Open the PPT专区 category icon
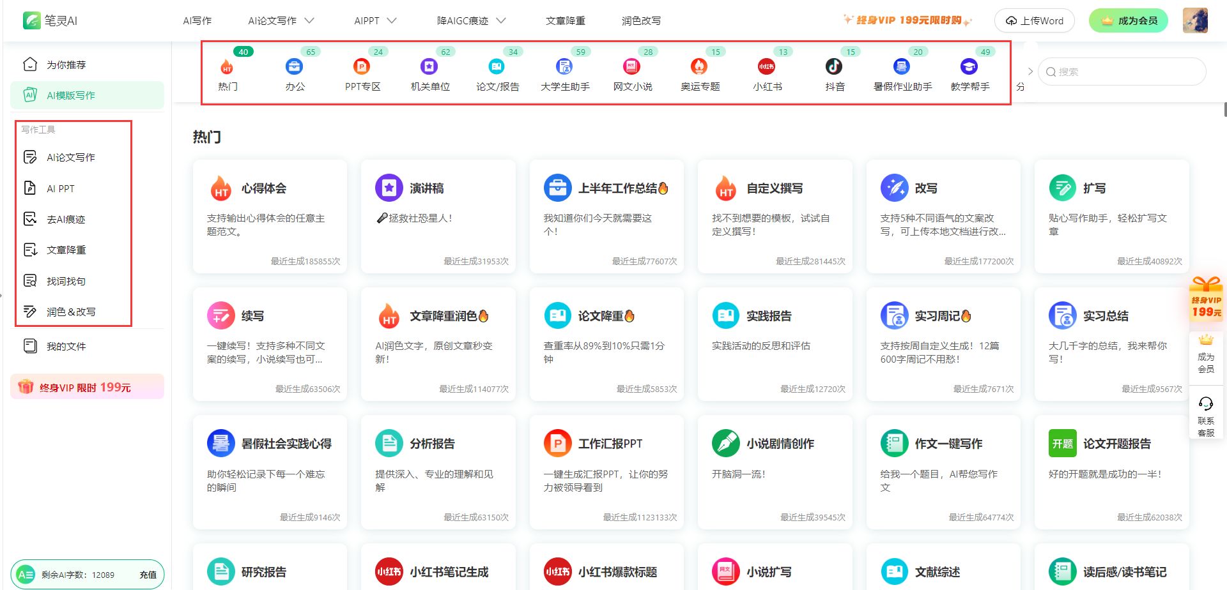Viewport: 1227px width, 590px height. tap(362, 66)
